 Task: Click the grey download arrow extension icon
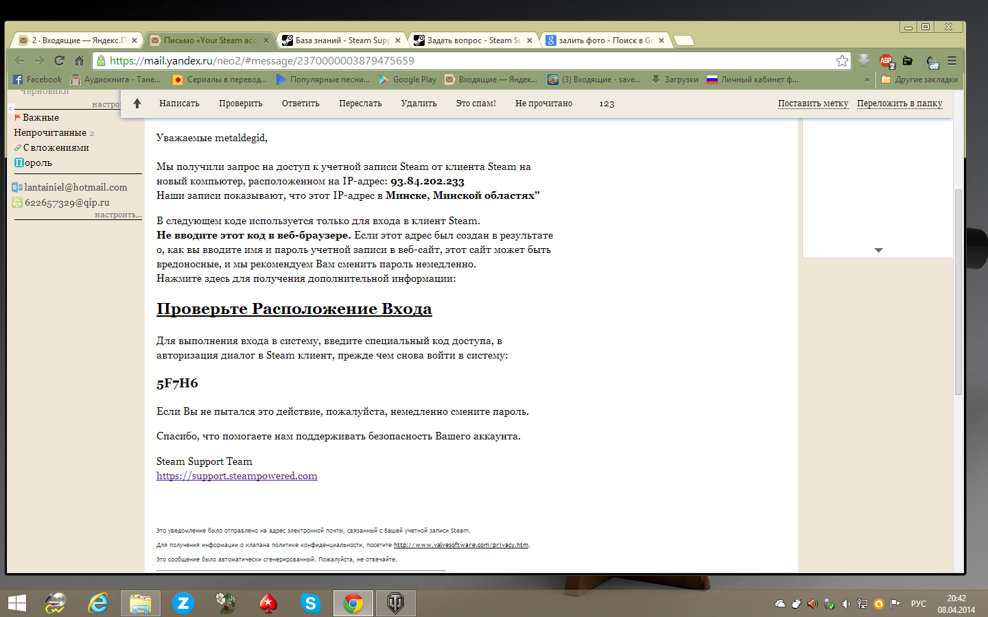click(x=864, y=60)
